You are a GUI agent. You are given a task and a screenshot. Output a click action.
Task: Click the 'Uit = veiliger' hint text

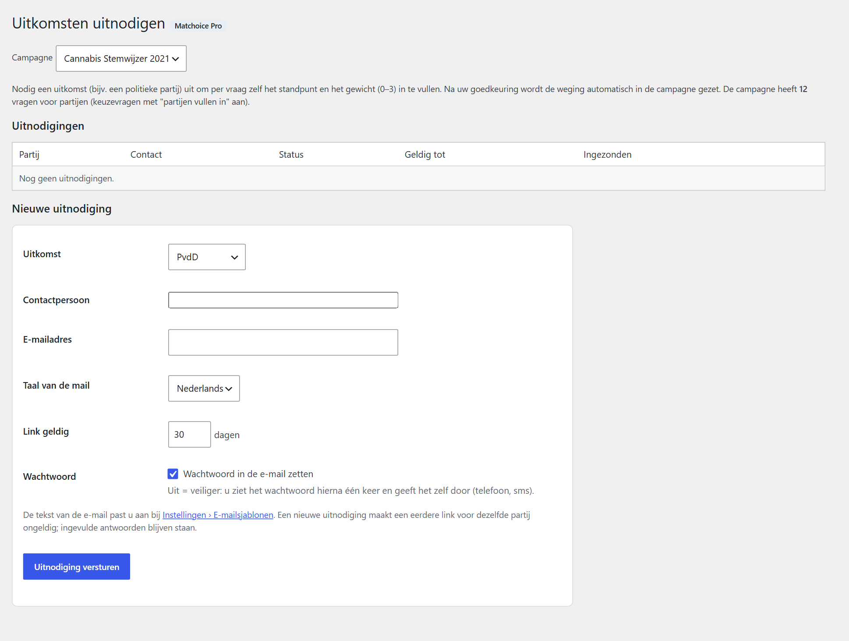(351, 490)
